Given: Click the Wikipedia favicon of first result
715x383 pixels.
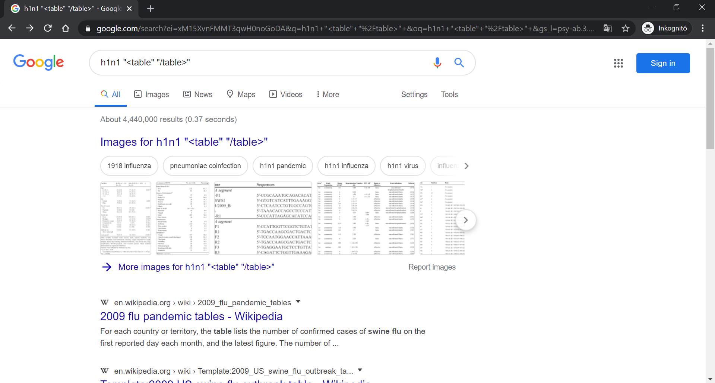Looking at the screenshot, I should [x=105, y=302].
